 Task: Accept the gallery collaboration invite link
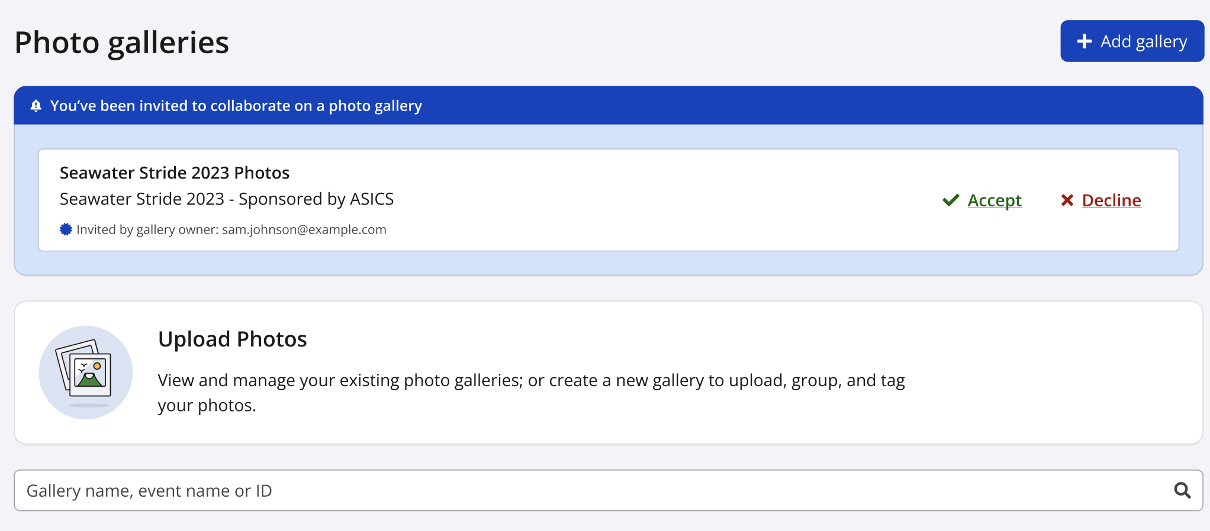[x=995, y=200]
